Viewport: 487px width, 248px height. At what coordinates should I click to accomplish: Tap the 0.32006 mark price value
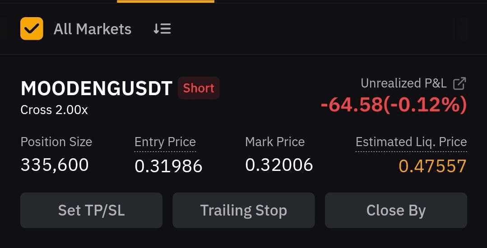pyautogui.click(x=279, y=165)
